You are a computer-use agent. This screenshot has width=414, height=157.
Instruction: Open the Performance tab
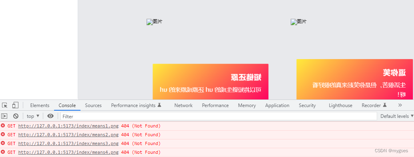point(215,105)
